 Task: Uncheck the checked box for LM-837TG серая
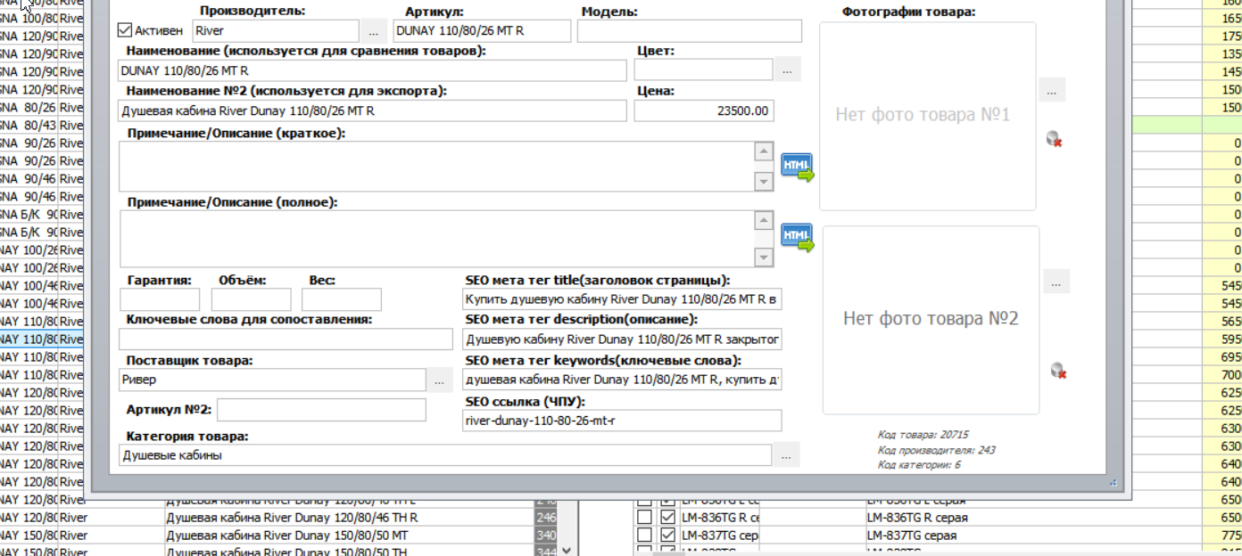pos(667,536)
